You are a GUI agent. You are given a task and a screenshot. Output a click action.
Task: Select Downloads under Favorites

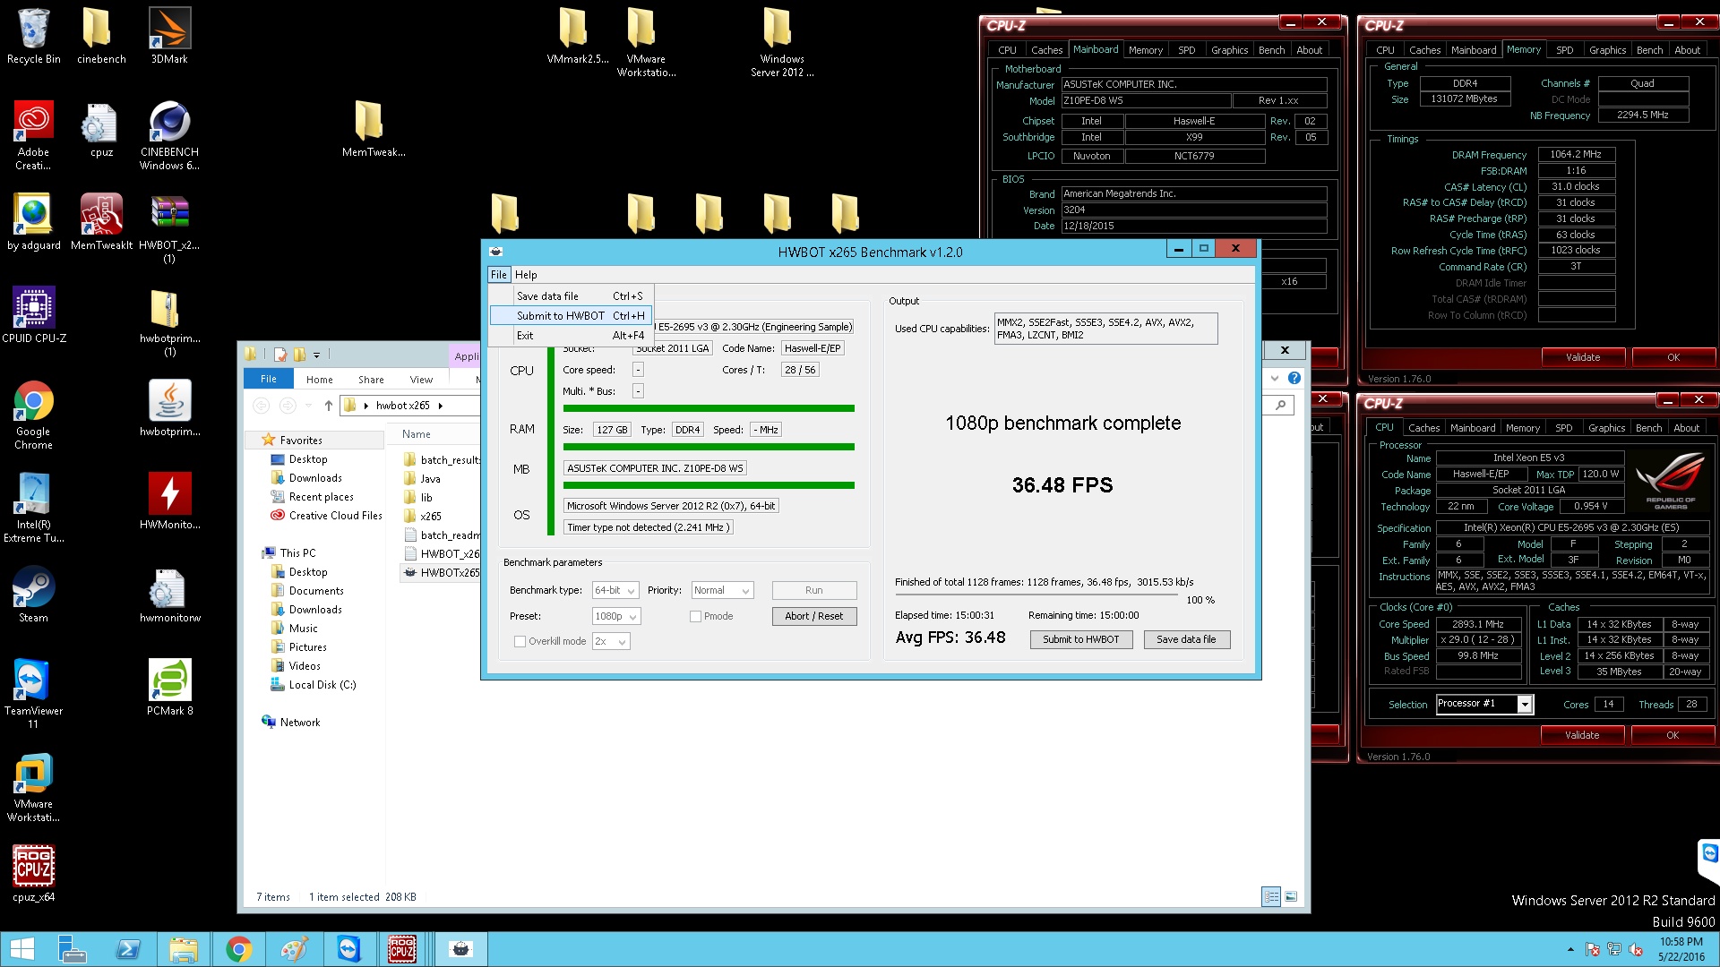[315, 478]
